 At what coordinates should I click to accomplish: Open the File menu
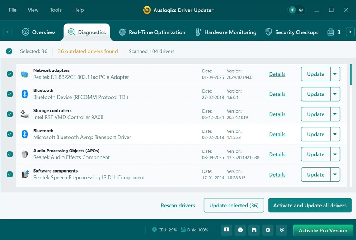(x=13, y=10)
